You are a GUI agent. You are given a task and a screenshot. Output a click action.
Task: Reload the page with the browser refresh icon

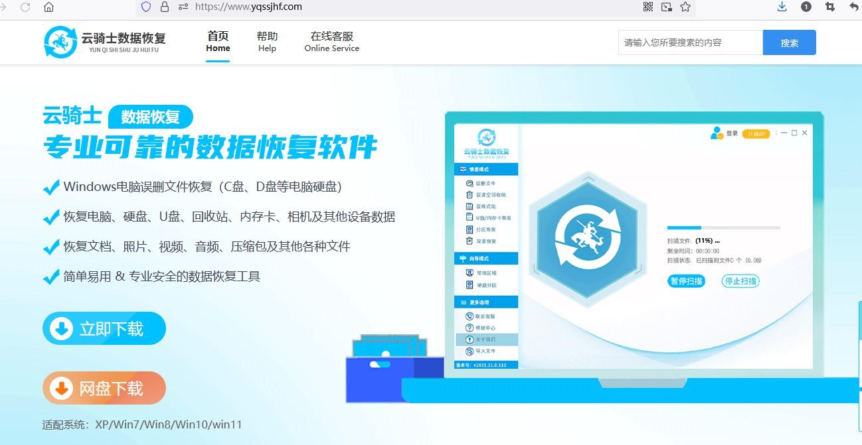pyautogui.click(x=25, y=7)
